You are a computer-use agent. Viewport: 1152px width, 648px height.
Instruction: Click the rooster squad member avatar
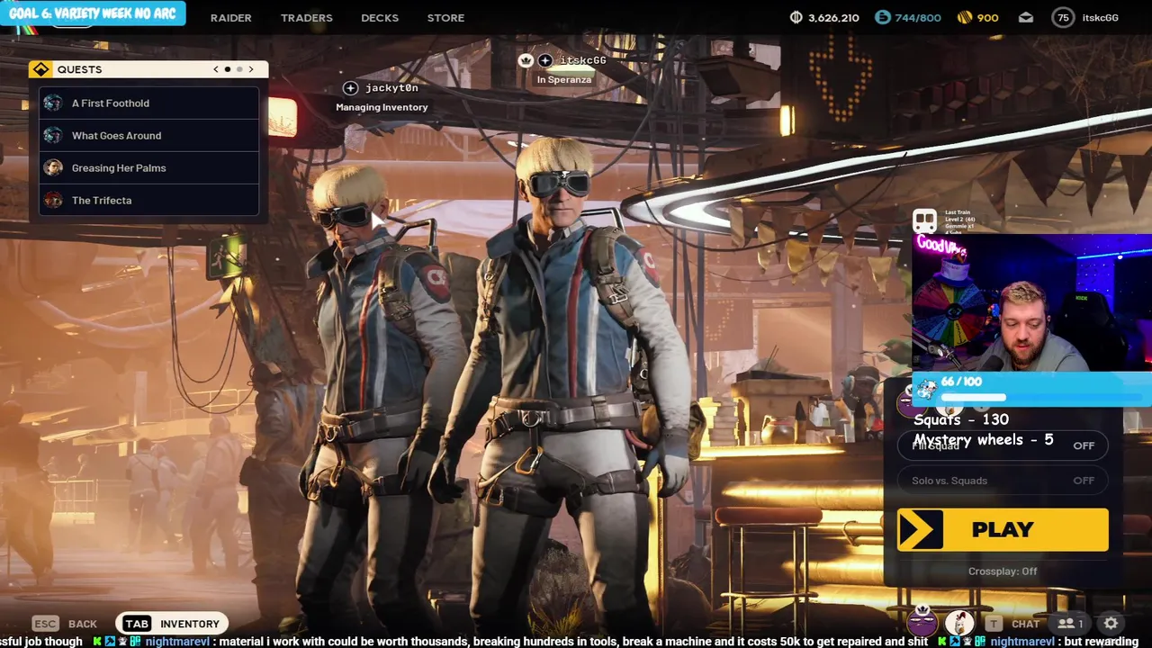coord(959,623)
